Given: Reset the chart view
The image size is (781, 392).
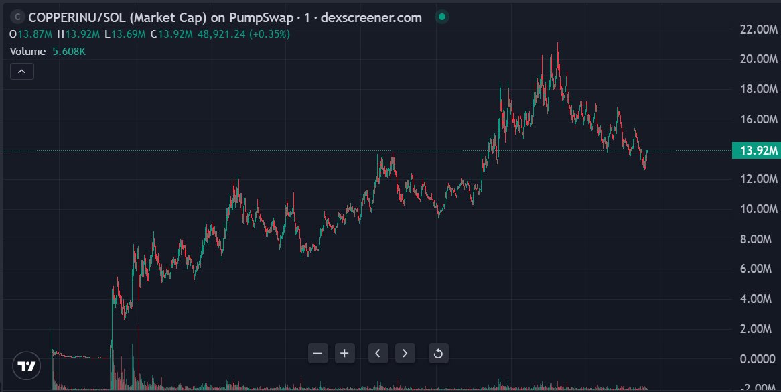Looking at the screenshot, I should point(438,354).
